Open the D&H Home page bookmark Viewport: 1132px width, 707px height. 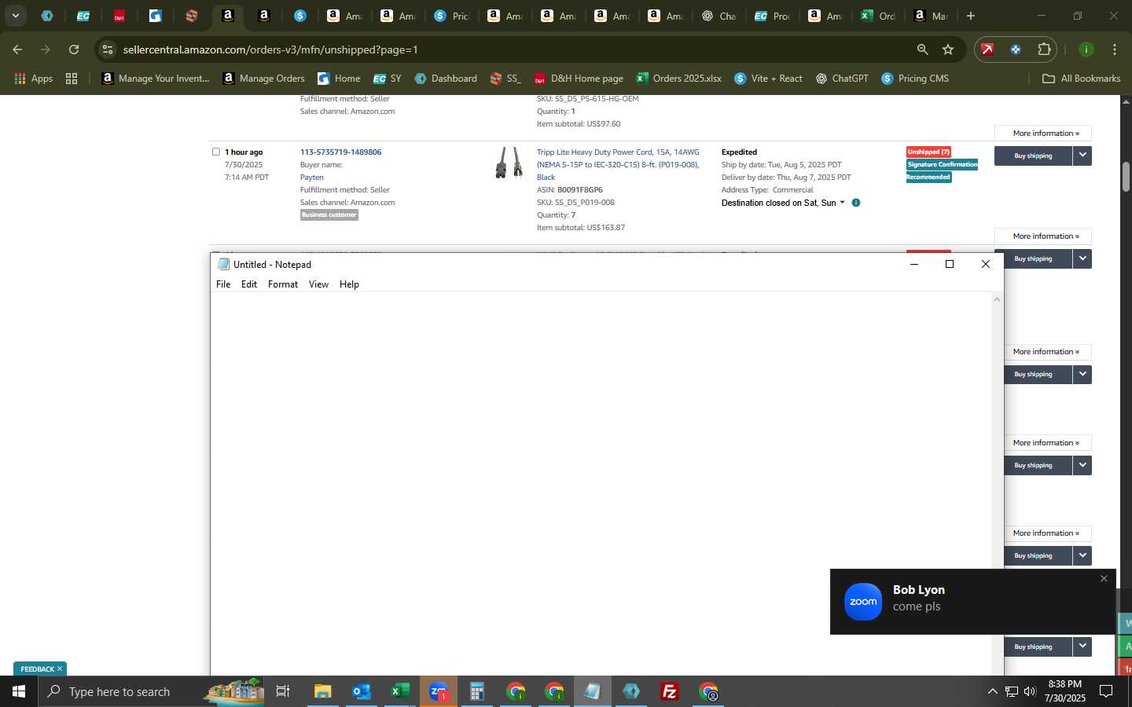579,79
